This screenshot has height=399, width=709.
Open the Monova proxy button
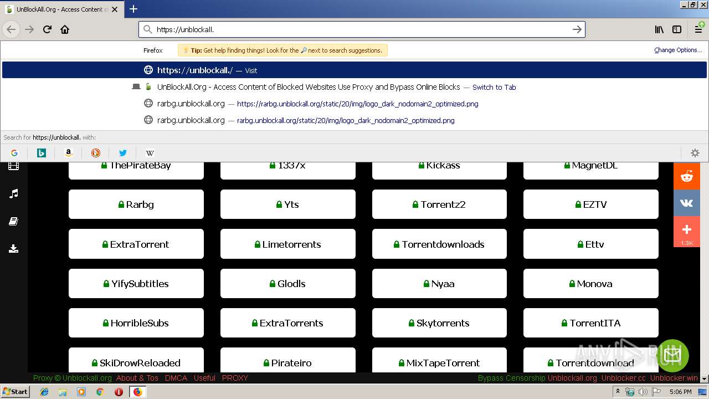click(591, 283)
